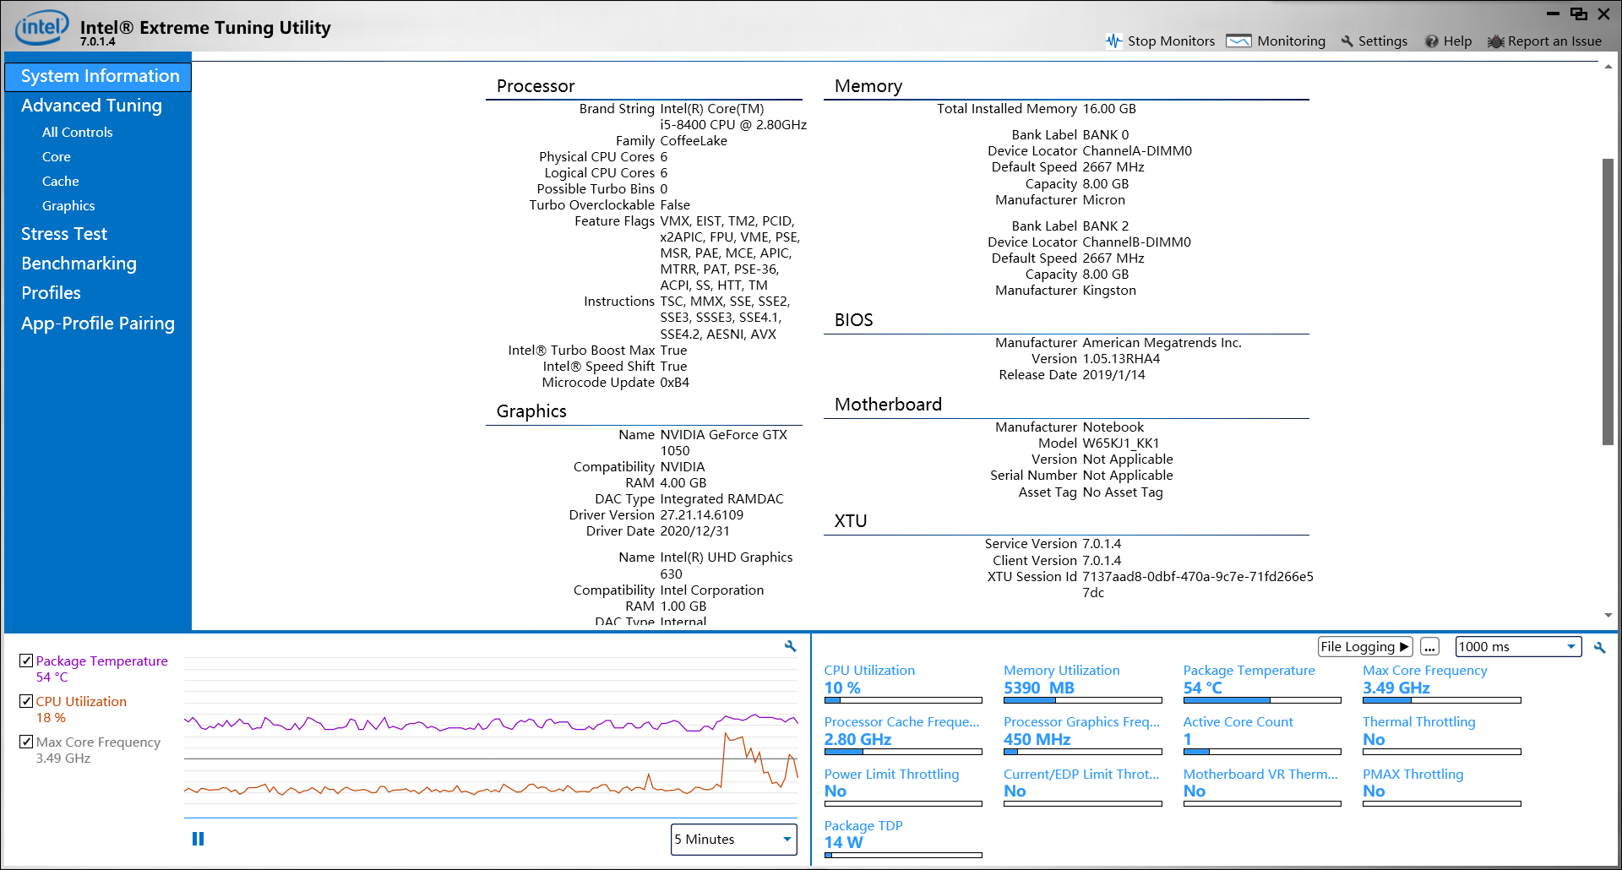
Task: Click the Processor section heading
Action: [536, 86]
